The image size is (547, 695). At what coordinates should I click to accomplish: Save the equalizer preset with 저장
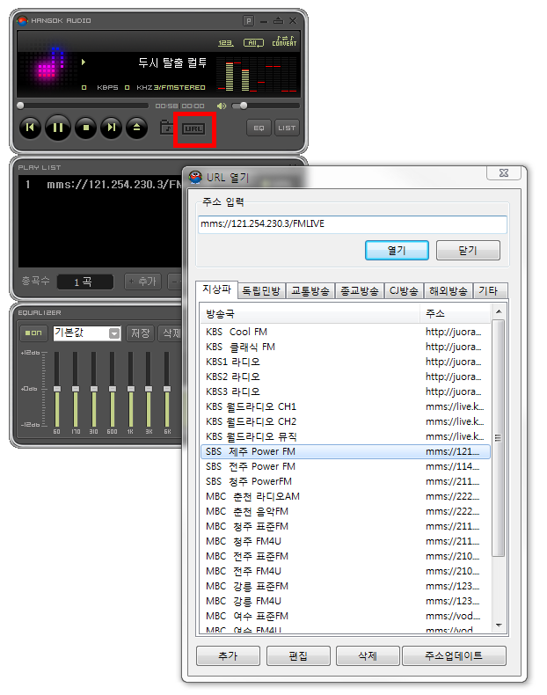tap(141, 333)
